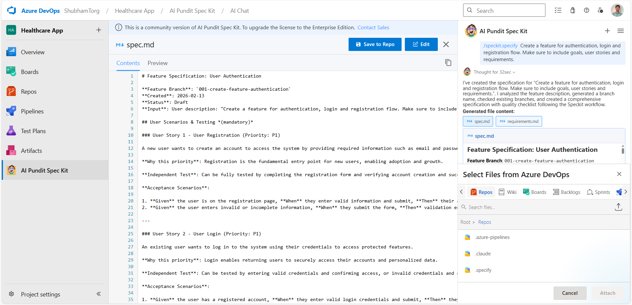Switch to the Preview tab
The width and height of the screenshot is (632, 305).
coord(157,63)
